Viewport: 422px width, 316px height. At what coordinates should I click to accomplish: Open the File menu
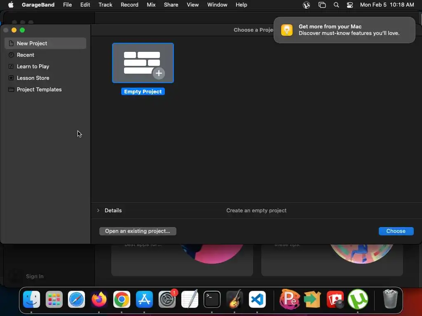[67, 5]
